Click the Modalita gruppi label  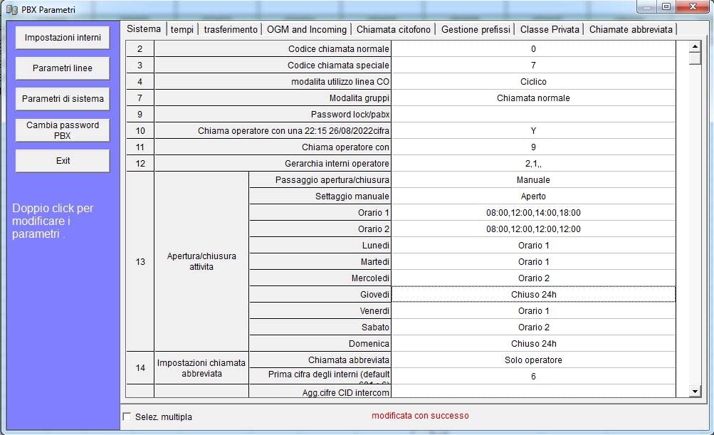point(273,98)
